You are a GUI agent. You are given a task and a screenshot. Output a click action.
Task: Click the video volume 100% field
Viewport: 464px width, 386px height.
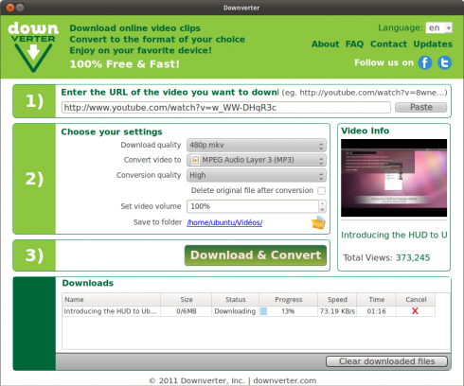tap(253, 206)
